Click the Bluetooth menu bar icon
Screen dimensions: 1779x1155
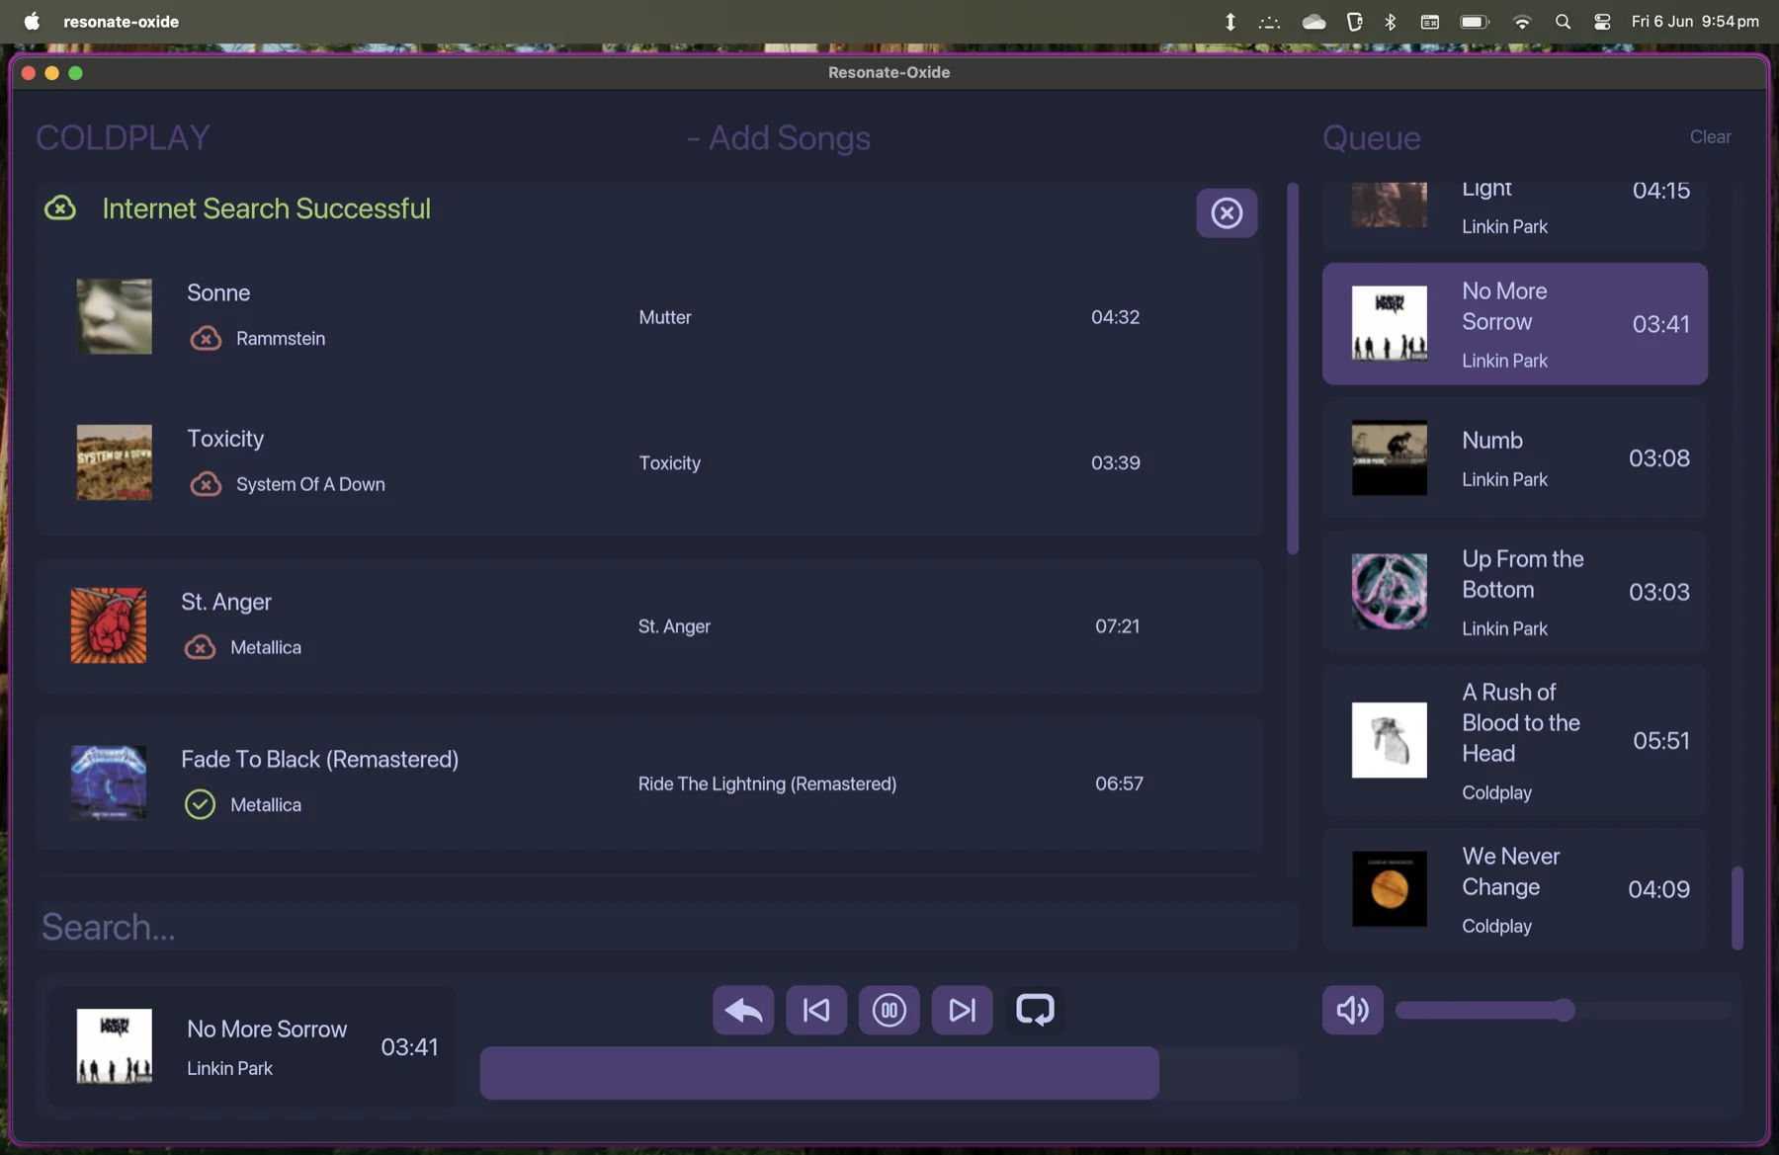[x=1391, y=22]
